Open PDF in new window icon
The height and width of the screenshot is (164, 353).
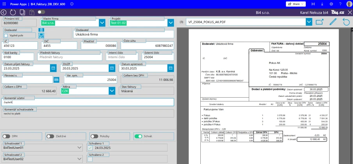(320, 22)
